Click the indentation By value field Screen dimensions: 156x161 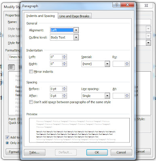click(x=119, y=64)
